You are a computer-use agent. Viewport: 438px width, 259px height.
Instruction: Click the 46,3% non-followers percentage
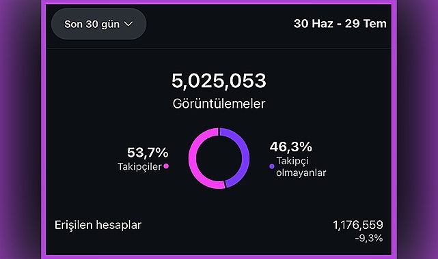(291, 147)
